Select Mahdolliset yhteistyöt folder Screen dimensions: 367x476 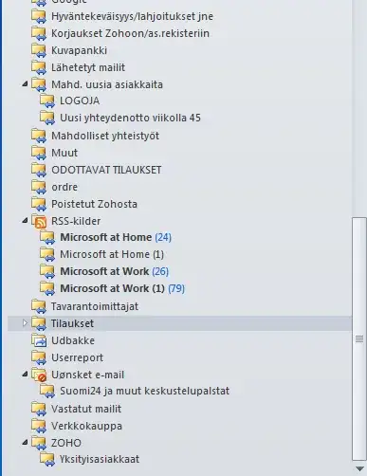[x=105, y=136]
